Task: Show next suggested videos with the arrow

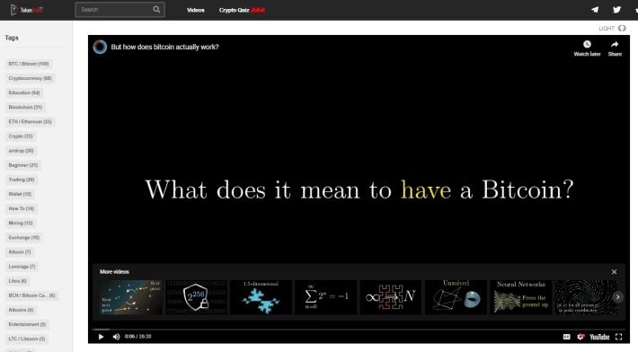Action: 617,296
